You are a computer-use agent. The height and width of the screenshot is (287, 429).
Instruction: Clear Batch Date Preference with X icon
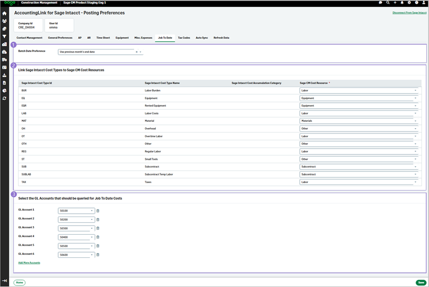pyautogui.click(x=136, y=52)
